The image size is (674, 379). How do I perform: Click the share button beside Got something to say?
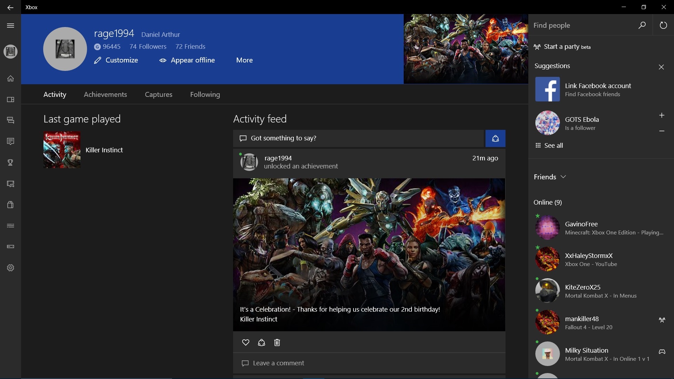pyautogui.click(x=495, y=138)
